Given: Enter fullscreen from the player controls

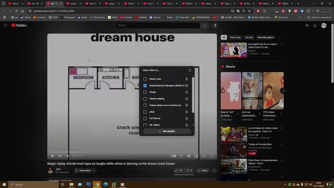Looking at the screenshot, I should click(x=211, y=156).
